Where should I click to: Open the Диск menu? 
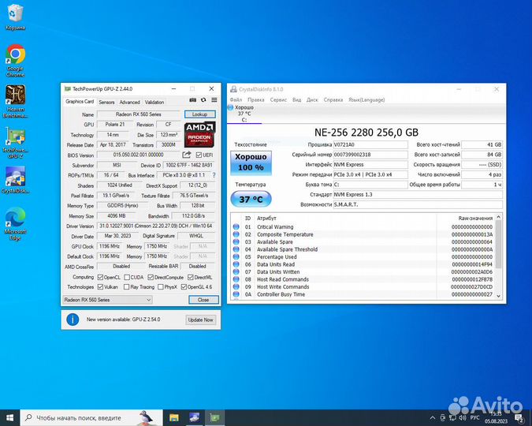coord(312,99)
